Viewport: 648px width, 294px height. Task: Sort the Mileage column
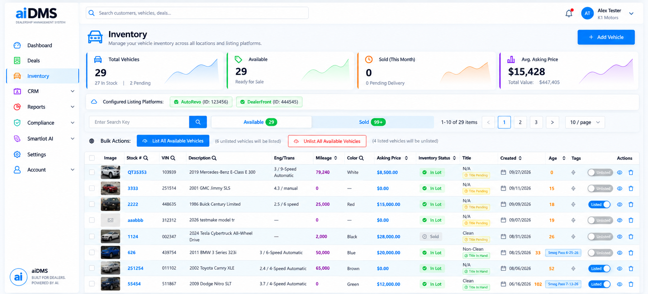tap(335, 158)
